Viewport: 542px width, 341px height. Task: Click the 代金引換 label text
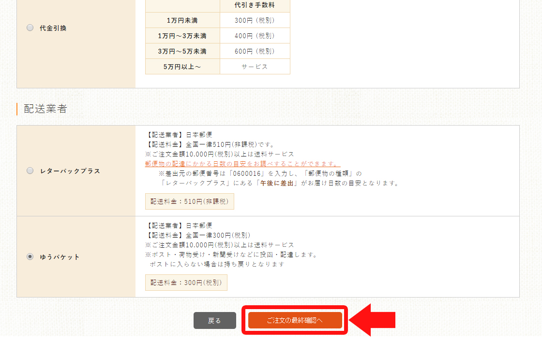pyautogui.click(x=53, y=28)
